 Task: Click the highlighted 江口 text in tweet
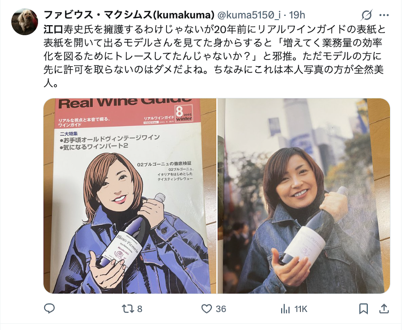tap(53, 29)
